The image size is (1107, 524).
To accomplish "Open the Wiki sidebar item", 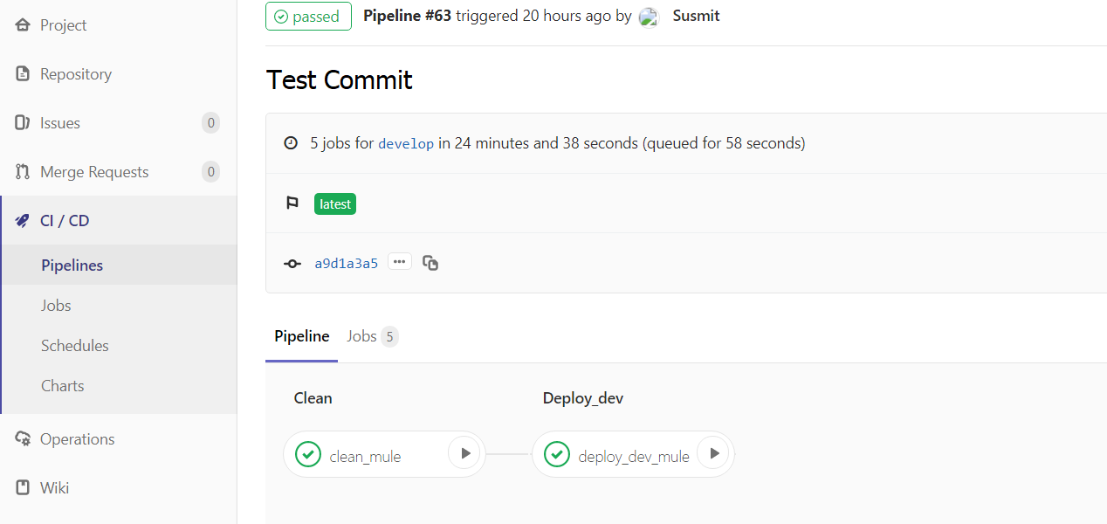I will tap(54, 488).
